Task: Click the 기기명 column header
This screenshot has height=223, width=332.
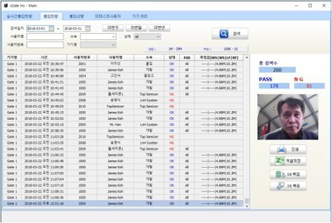Action: [12, 58]
